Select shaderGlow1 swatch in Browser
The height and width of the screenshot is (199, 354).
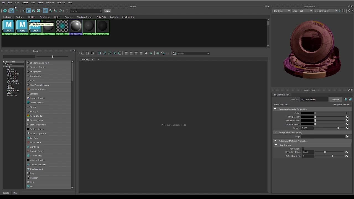(76, 27)
